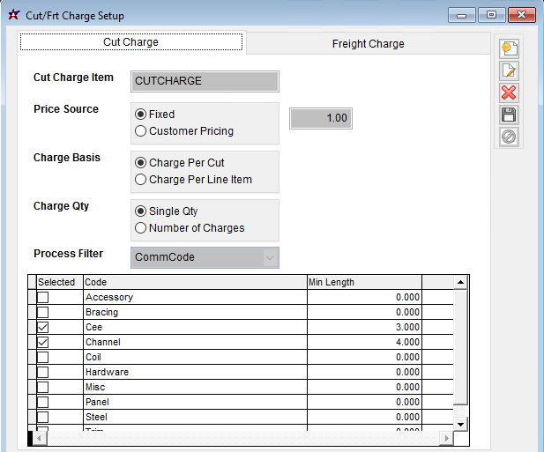
Task: Click the Panel code cell
Action: [x=196, y=402]
